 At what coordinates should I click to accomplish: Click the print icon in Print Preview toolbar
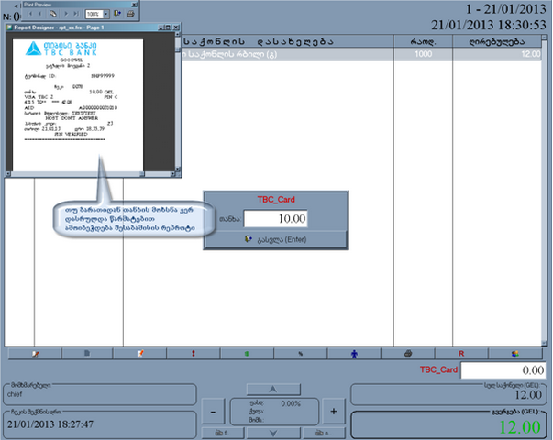click(131, 15)
